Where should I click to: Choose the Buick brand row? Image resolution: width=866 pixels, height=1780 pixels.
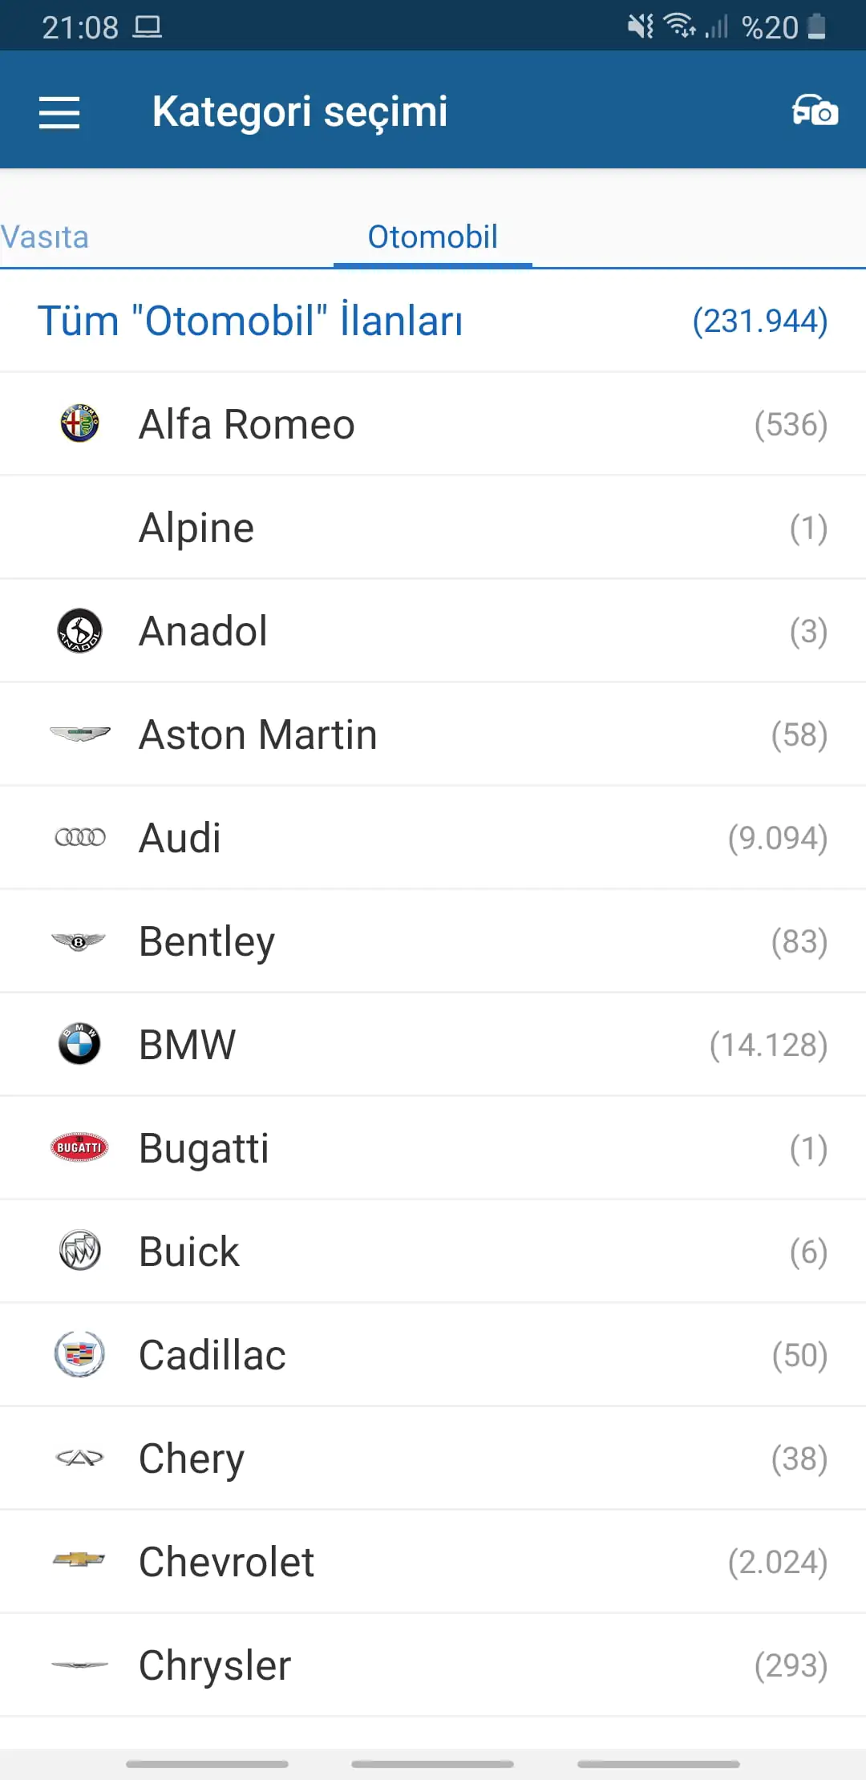[189, 1252]
